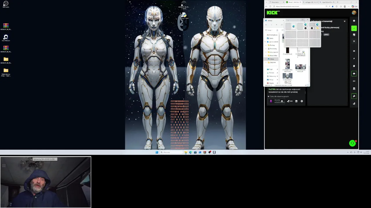The image size is (371, 208).
Task: Select the Obrazy folder in Explorer sidebar
Action: tap(272, 59)
